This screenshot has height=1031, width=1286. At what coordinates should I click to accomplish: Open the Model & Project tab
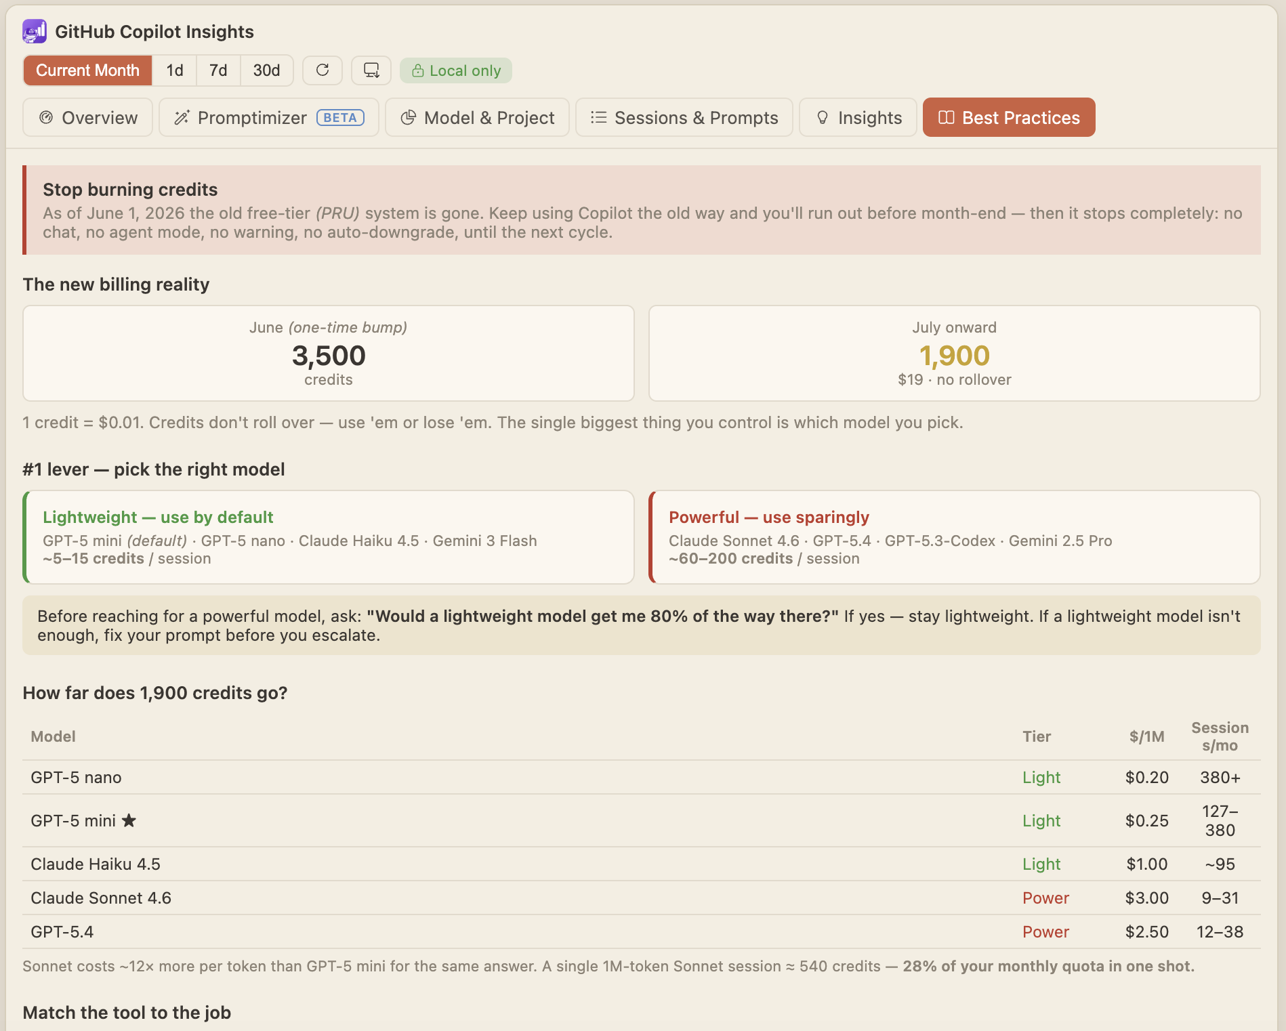(478, 117)
